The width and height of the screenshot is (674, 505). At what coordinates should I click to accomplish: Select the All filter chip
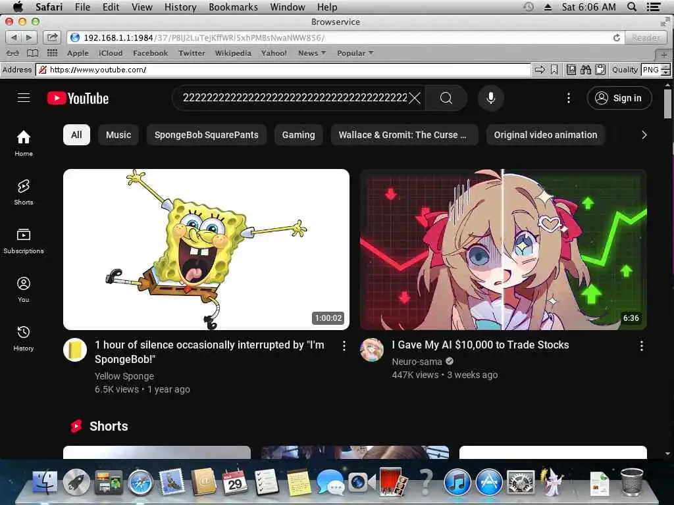point(76,135)
